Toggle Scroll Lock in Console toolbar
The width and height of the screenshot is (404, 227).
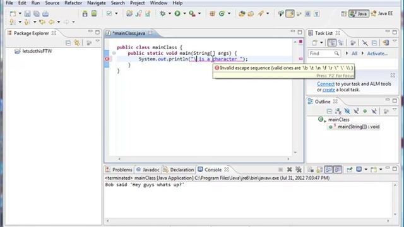pos(319,170)
